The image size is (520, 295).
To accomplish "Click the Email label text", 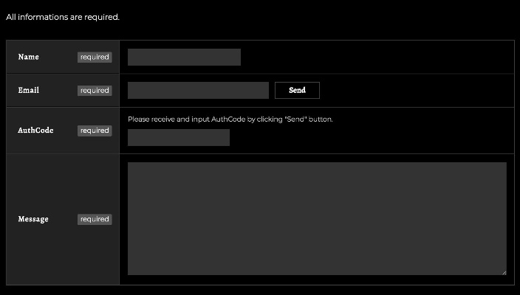I will tap(29, 91).
